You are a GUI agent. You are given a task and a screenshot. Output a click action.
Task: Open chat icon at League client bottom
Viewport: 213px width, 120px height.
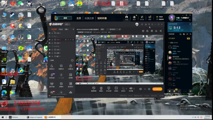pyautogui.click(x=170, y=91)
